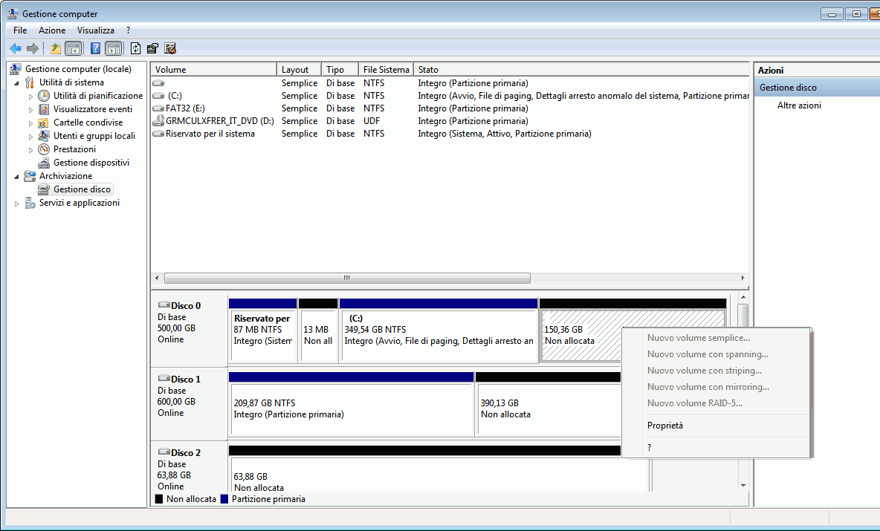Choose Nuovo volume con spanning... in context menu

[x=716, y=354]
